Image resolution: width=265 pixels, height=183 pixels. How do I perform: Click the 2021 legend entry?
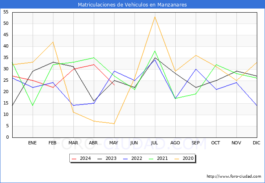158,159
